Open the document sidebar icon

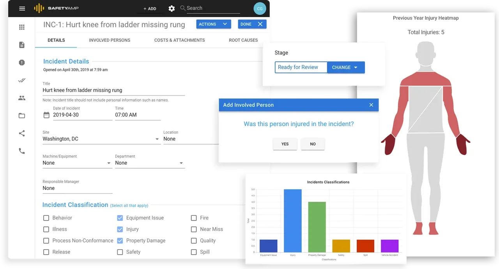(22, 45)
